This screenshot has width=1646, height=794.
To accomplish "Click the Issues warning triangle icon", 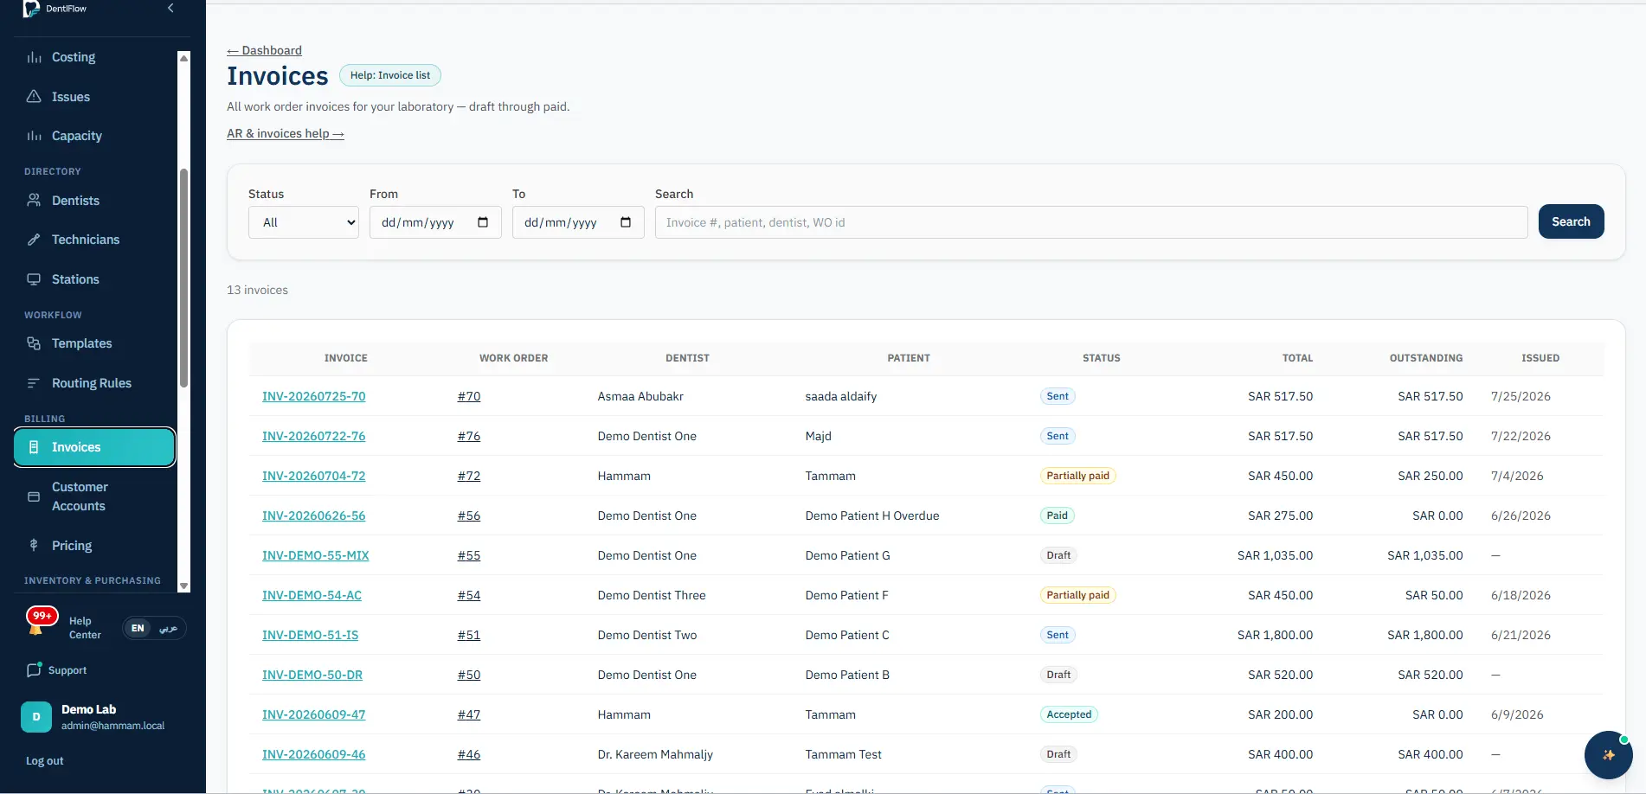I will click(34, 97).
